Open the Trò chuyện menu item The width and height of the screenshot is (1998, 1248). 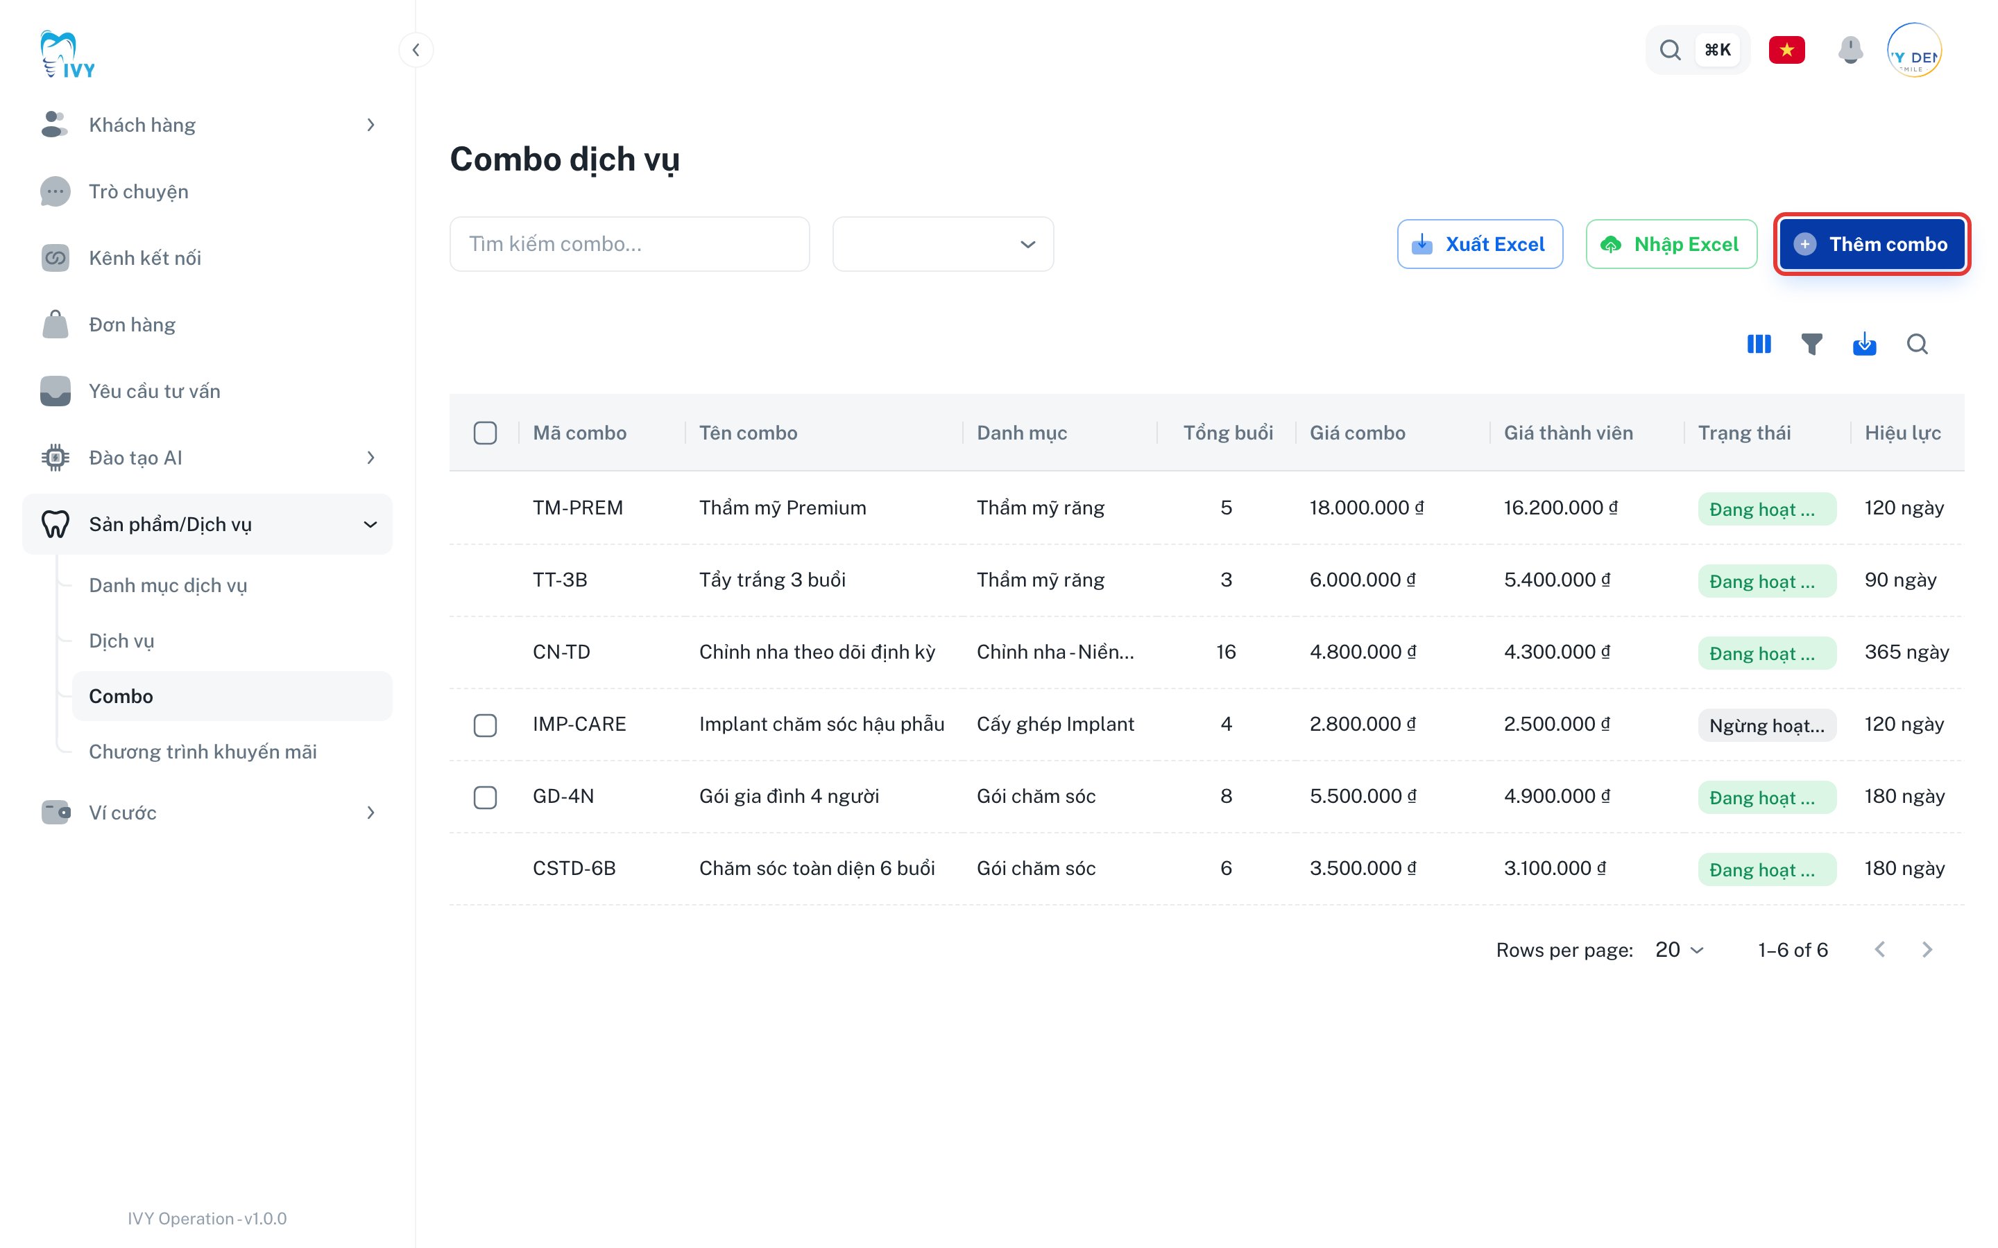click(207, 191)
